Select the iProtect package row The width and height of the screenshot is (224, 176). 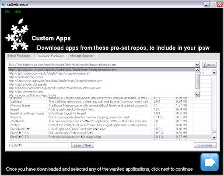[x=110, y=125]
